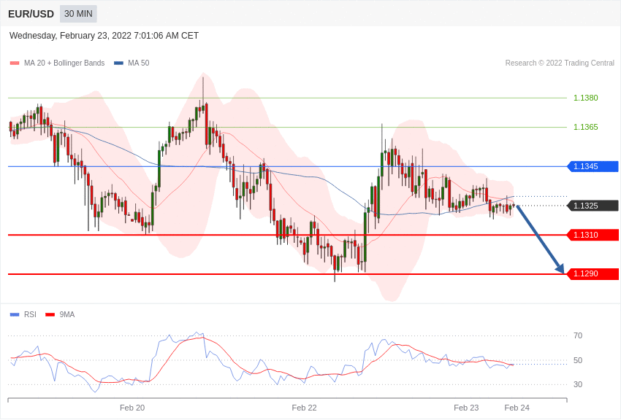Click the 9MA legend red swatch
Image resolution: width=621 pixels, height=420 pixels.
50,315
